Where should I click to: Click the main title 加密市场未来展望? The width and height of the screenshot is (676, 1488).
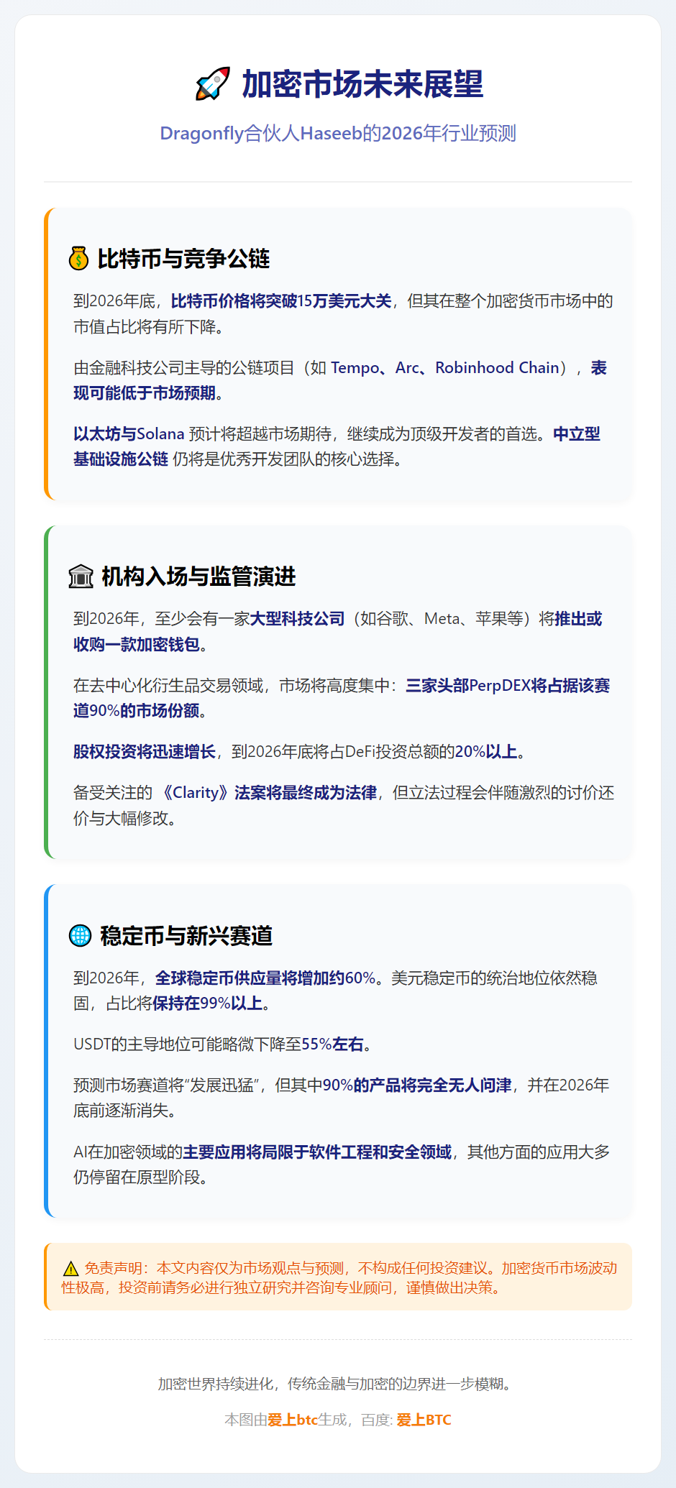pyautogui.click(x=362, y=84)
